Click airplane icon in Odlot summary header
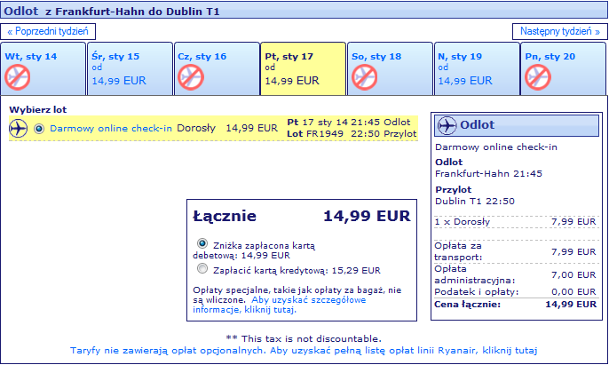Screen dimensions: 609x365 pos(447,125)
